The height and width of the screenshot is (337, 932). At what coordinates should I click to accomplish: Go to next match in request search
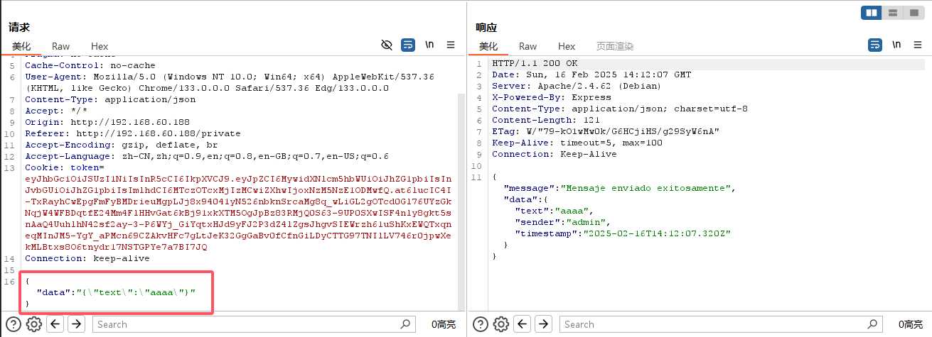point(76,324)
